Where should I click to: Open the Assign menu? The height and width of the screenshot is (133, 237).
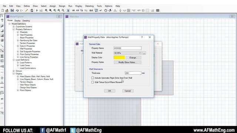click(53, 6)
